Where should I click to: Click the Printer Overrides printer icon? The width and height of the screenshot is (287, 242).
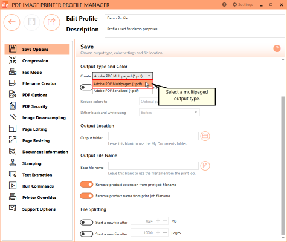13,197
